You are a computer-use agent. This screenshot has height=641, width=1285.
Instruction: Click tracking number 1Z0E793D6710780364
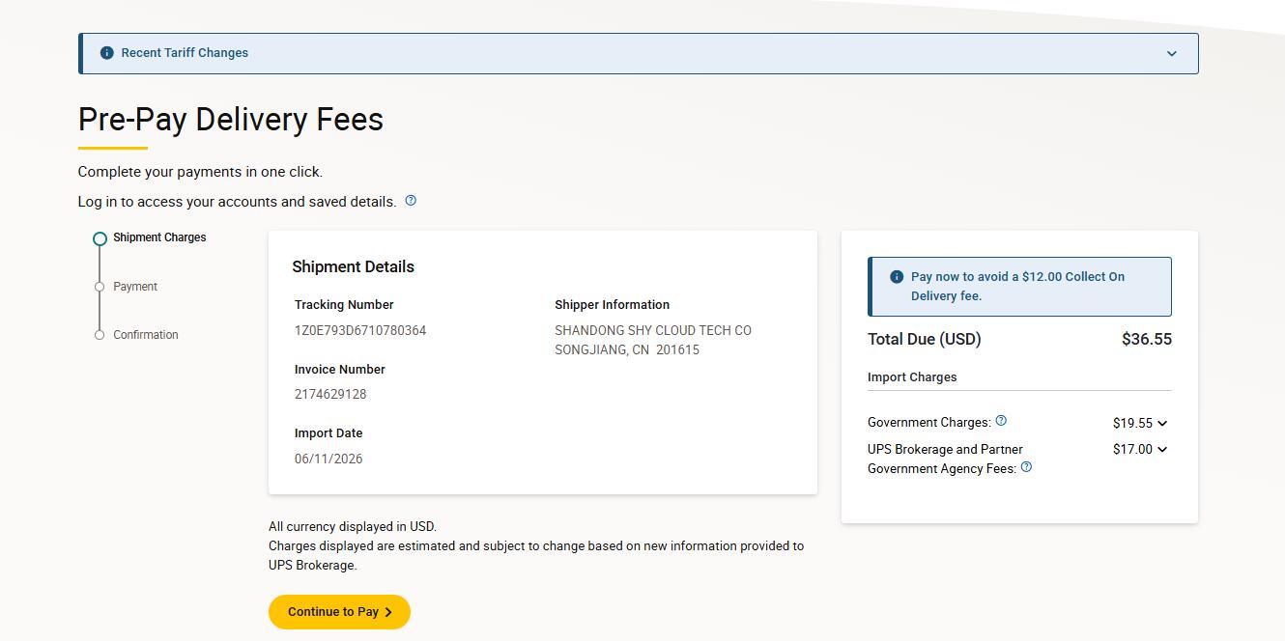(360, 330)
